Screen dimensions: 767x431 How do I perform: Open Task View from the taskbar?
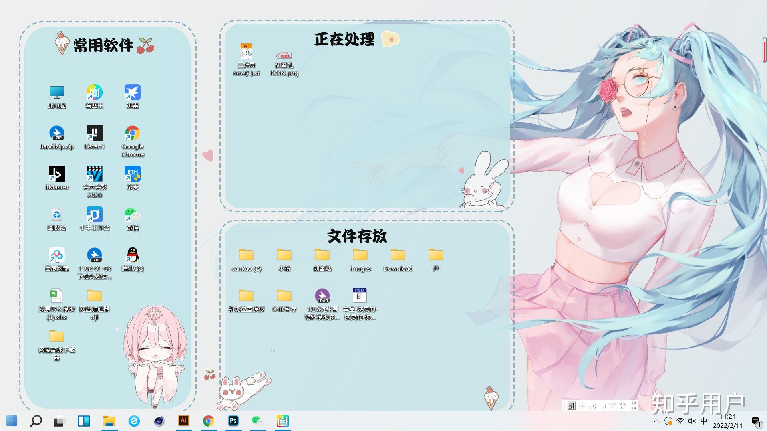(x=60, y=421)
